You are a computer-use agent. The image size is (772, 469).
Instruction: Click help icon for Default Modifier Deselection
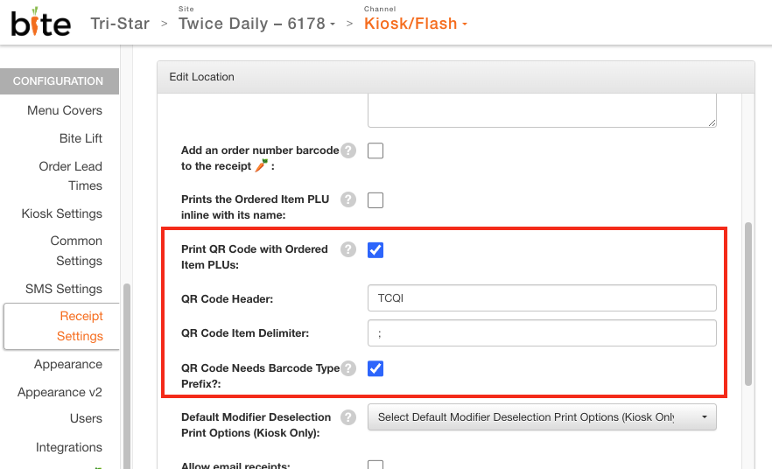tap(348, 417)
